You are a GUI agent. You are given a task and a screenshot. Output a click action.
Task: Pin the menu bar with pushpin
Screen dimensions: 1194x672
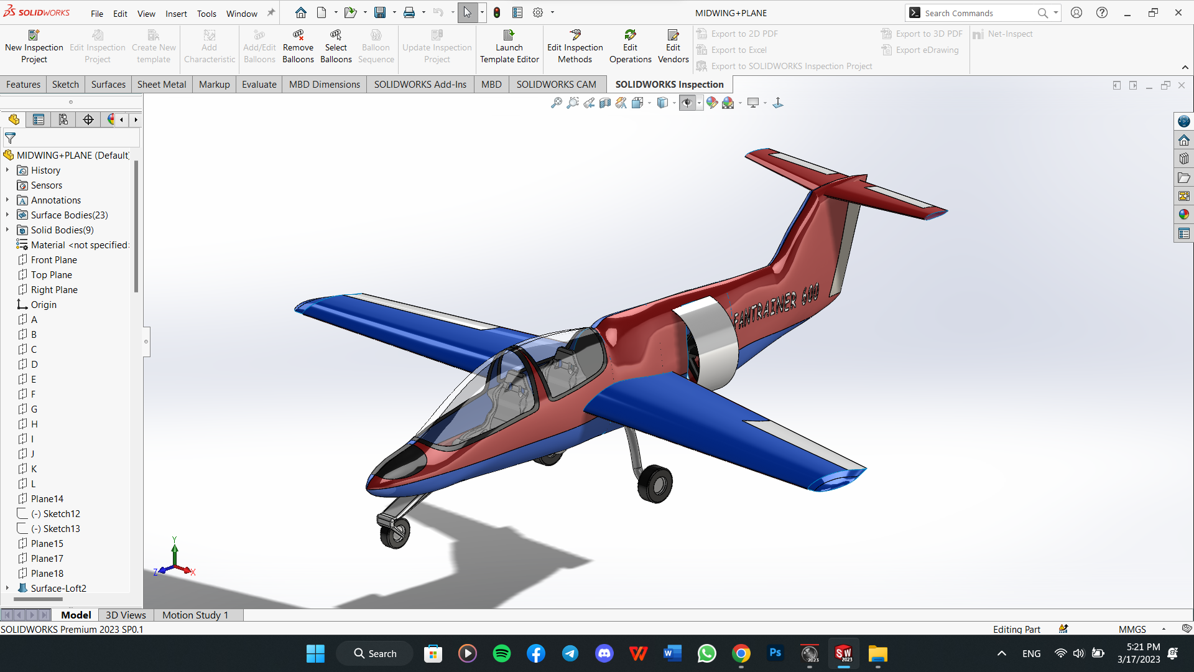[271, 12]
